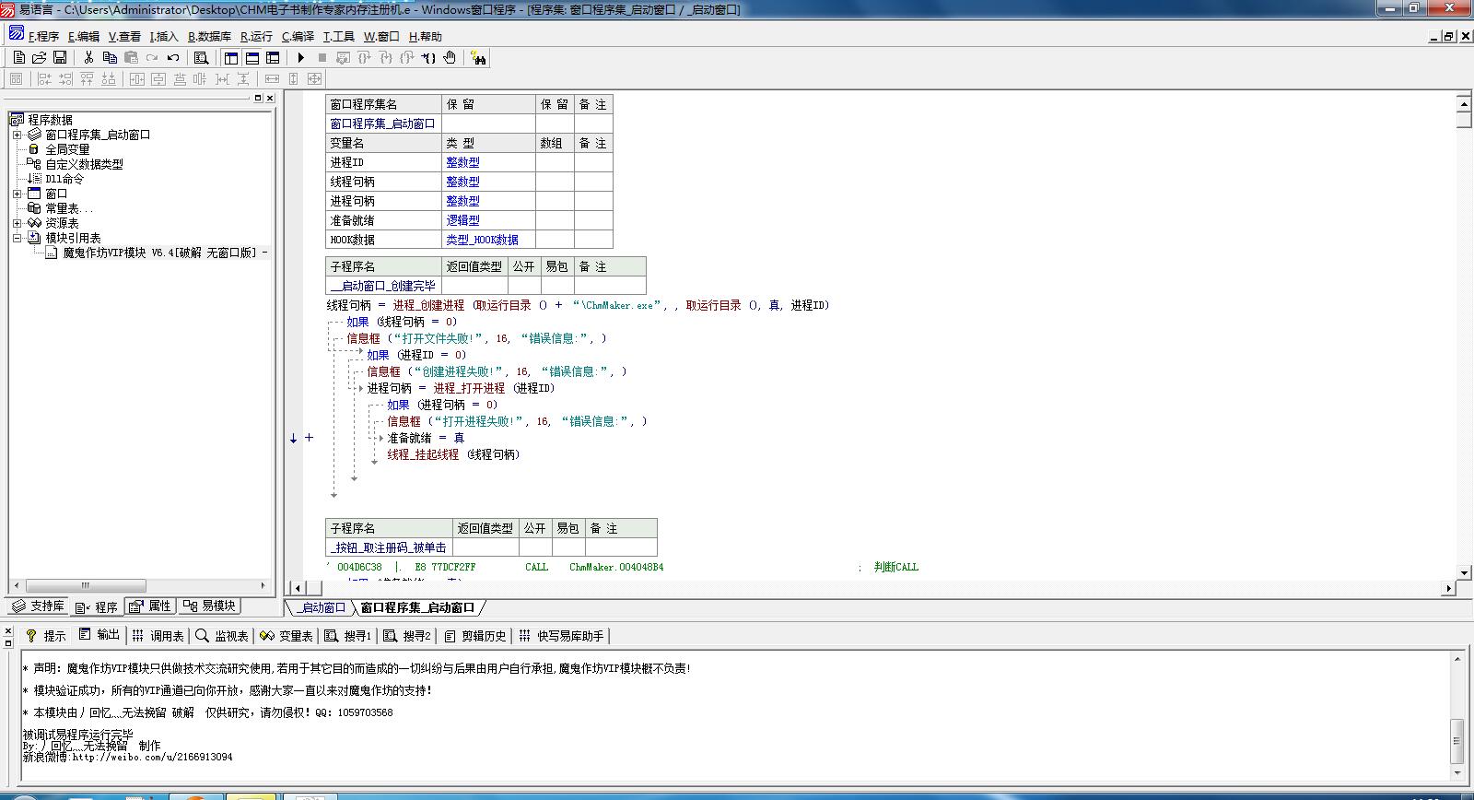The image size is (1474, 800).
Task: Click the Open file folder icon
Action: click(39, 57)
